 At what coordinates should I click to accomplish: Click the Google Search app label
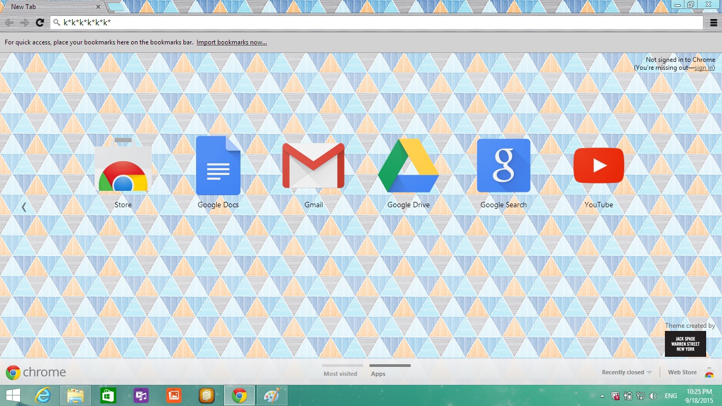pyautogui.click(x=504, y=205)
